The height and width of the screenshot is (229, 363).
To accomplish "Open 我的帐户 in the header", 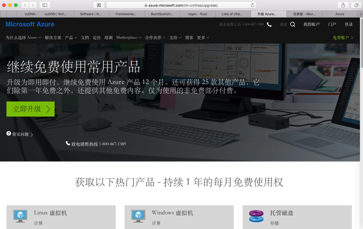I will coord(312,24).
